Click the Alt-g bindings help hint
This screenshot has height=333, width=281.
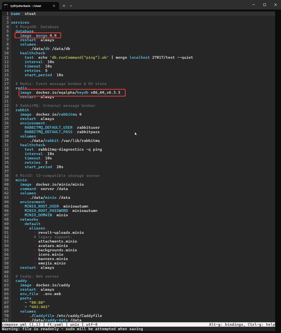[228, 324]
